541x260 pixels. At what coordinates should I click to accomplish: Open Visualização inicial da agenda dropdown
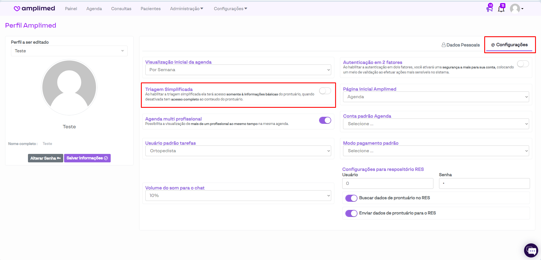point(238,70)
